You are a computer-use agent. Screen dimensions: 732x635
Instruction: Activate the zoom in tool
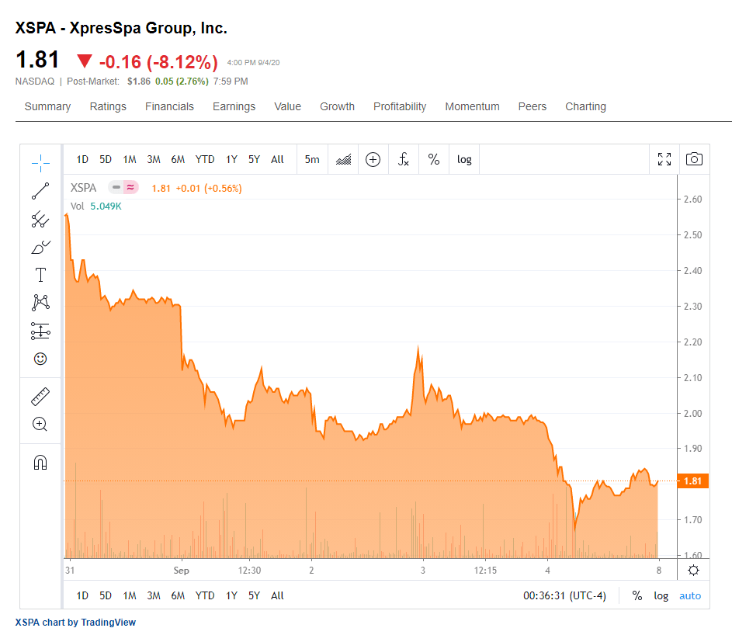coord(40,424)
